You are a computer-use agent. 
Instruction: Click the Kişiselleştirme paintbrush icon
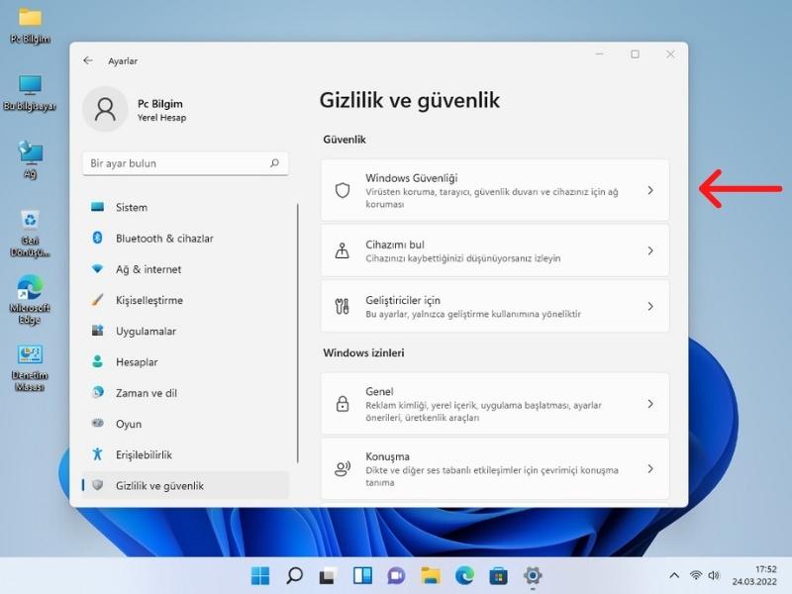click(97, 300)
